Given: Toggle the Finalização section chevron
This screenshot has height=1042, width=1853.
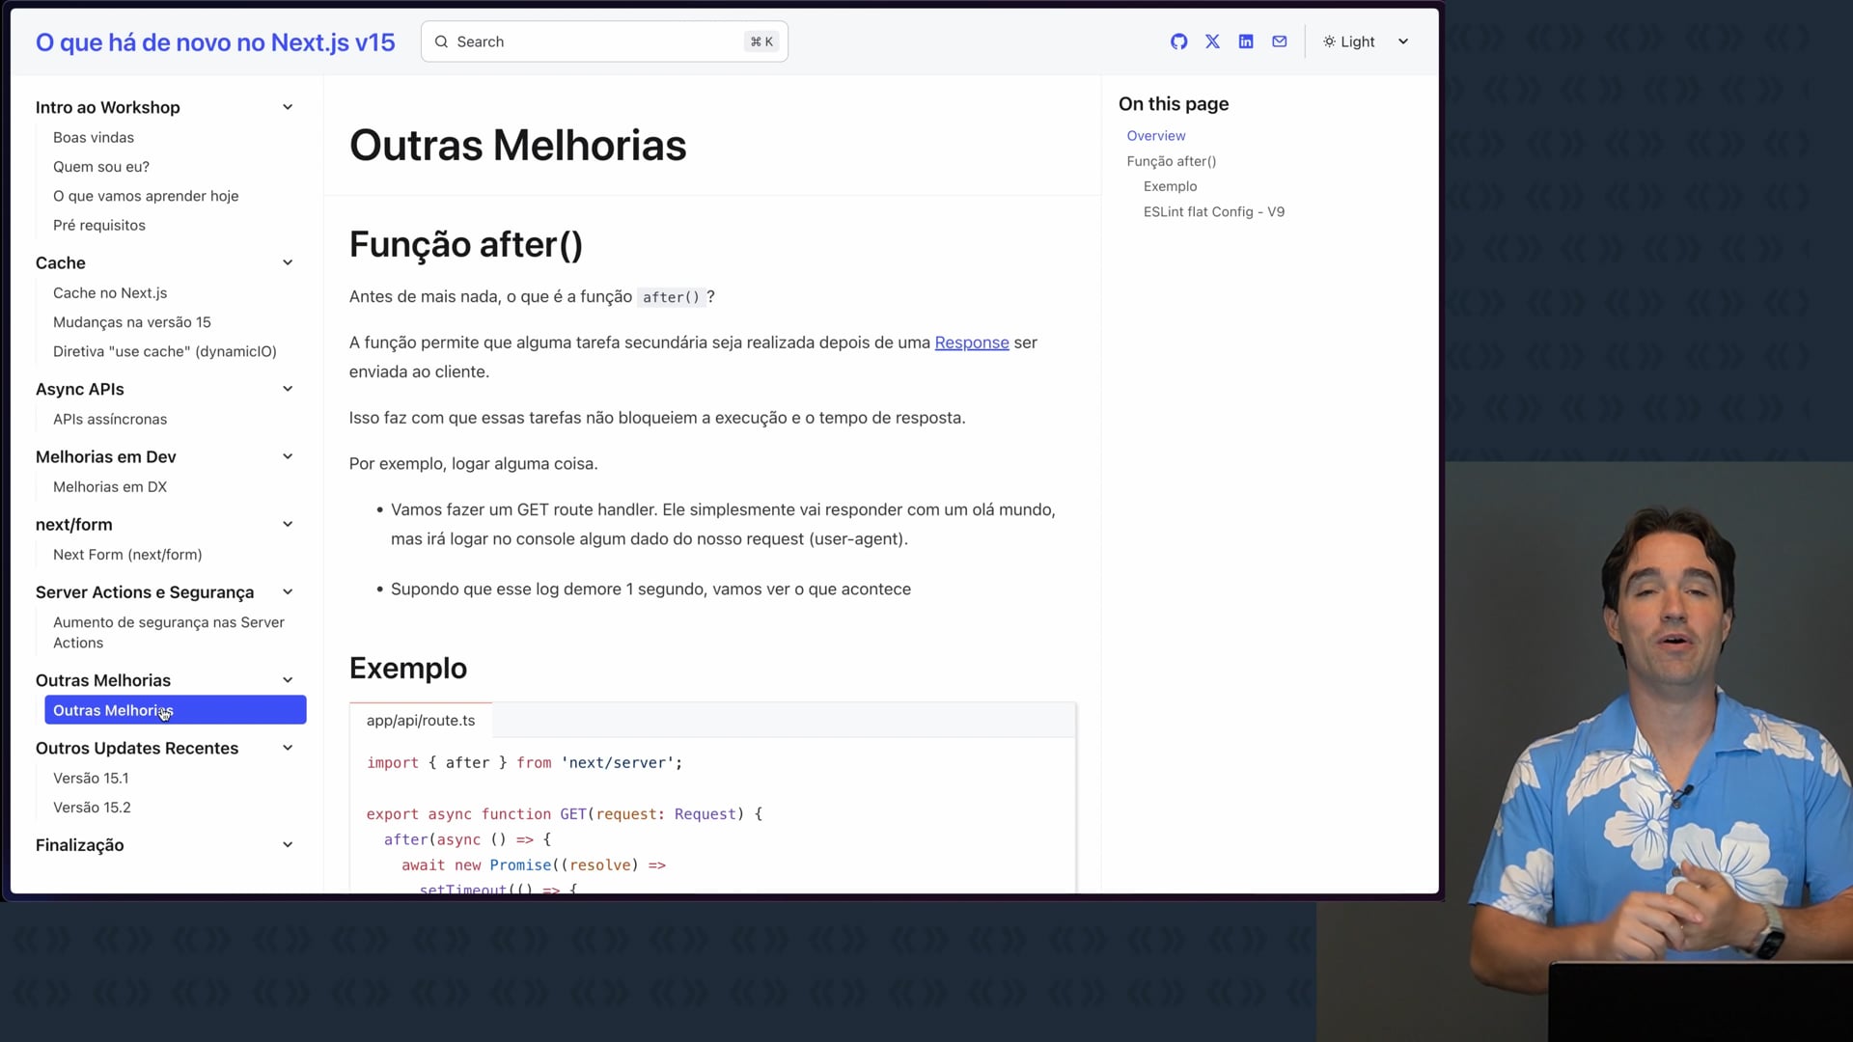Looking at the screenshot, I should coord(288,845).
